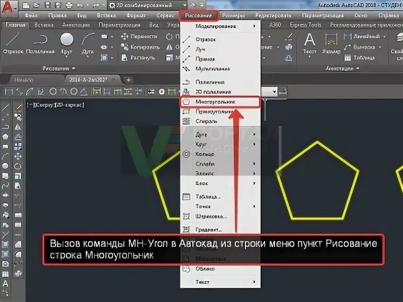Choose Луч from the Рисование menu

point(221,49)
